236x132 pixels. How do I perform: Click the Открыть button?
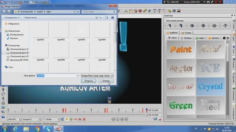[x=88, y=81]
